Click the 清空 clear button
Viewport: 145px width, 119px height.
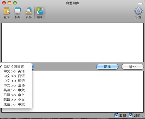(x=133, y=67)
